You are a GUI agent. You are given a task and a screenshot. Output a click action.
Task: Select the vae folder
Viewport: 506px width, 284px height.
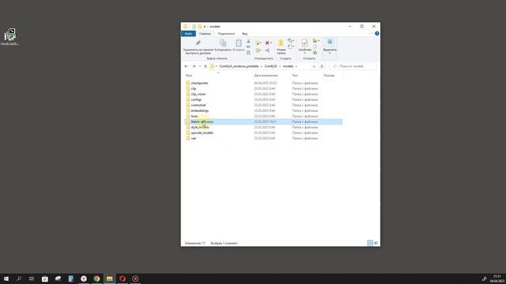[193, 139]
